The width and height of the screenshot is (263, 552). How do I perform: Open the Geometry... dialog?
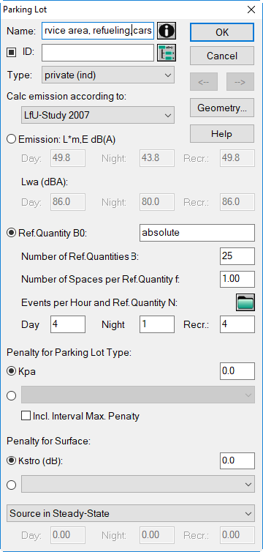tap(222, 108)
